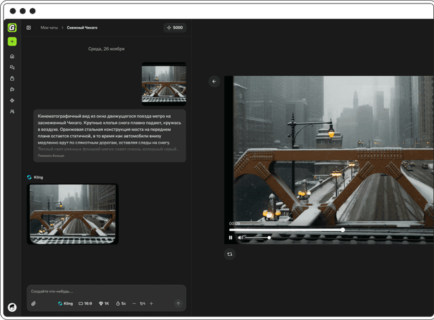Image resolution: width=434 pixels, height=320 pixels.
Task: Mute the video with speaker icon
Action: (x=241, y=237)
